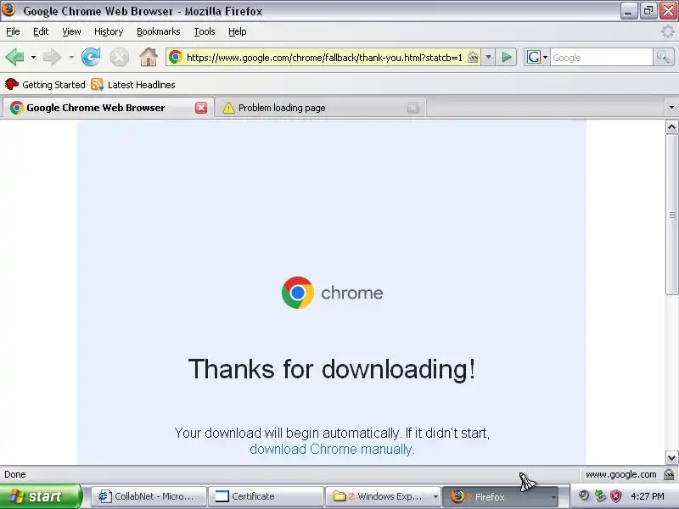Click the Stop loading button
The image size is (679, 509).
(x=119, y=57)
